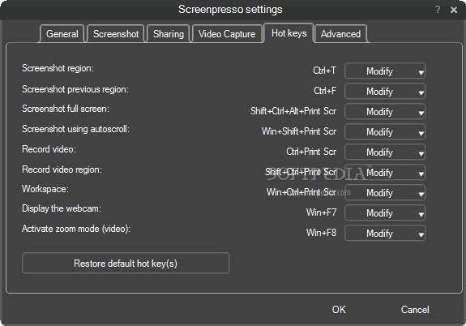466x326 pixels.
Task: Close the Screenpresso settings dialog
Action: click(x=454, y=10)
